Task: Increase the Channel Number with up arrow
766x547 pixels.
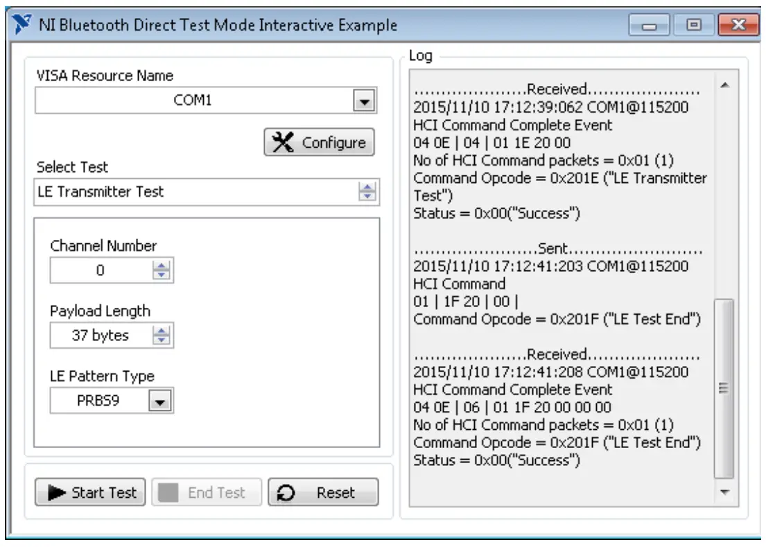Action: pyautogui.click(x=162, y=266)
